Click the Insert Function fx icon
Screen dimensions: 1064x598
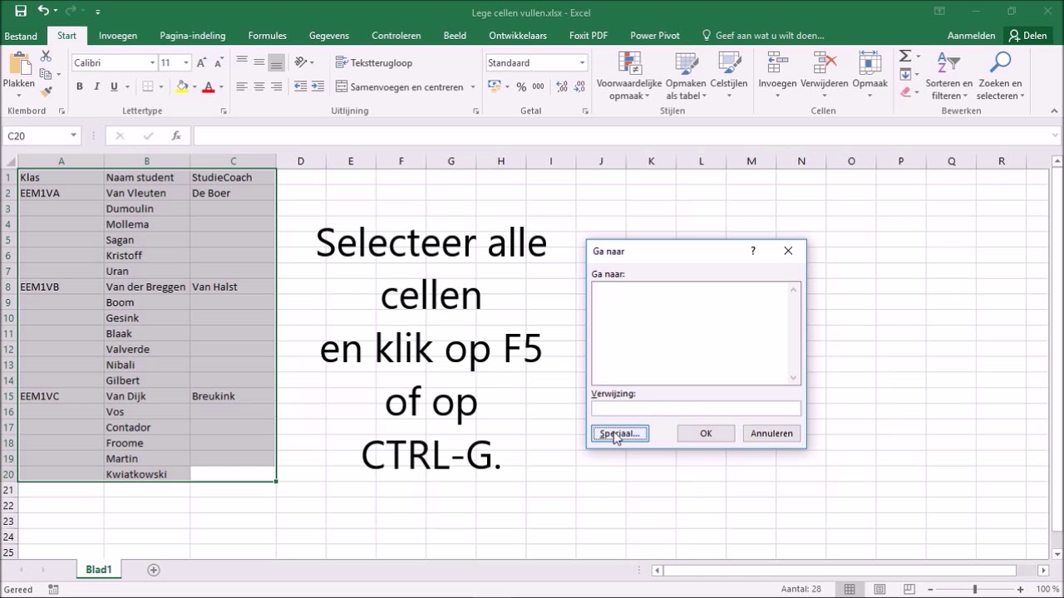click(176, 135)
